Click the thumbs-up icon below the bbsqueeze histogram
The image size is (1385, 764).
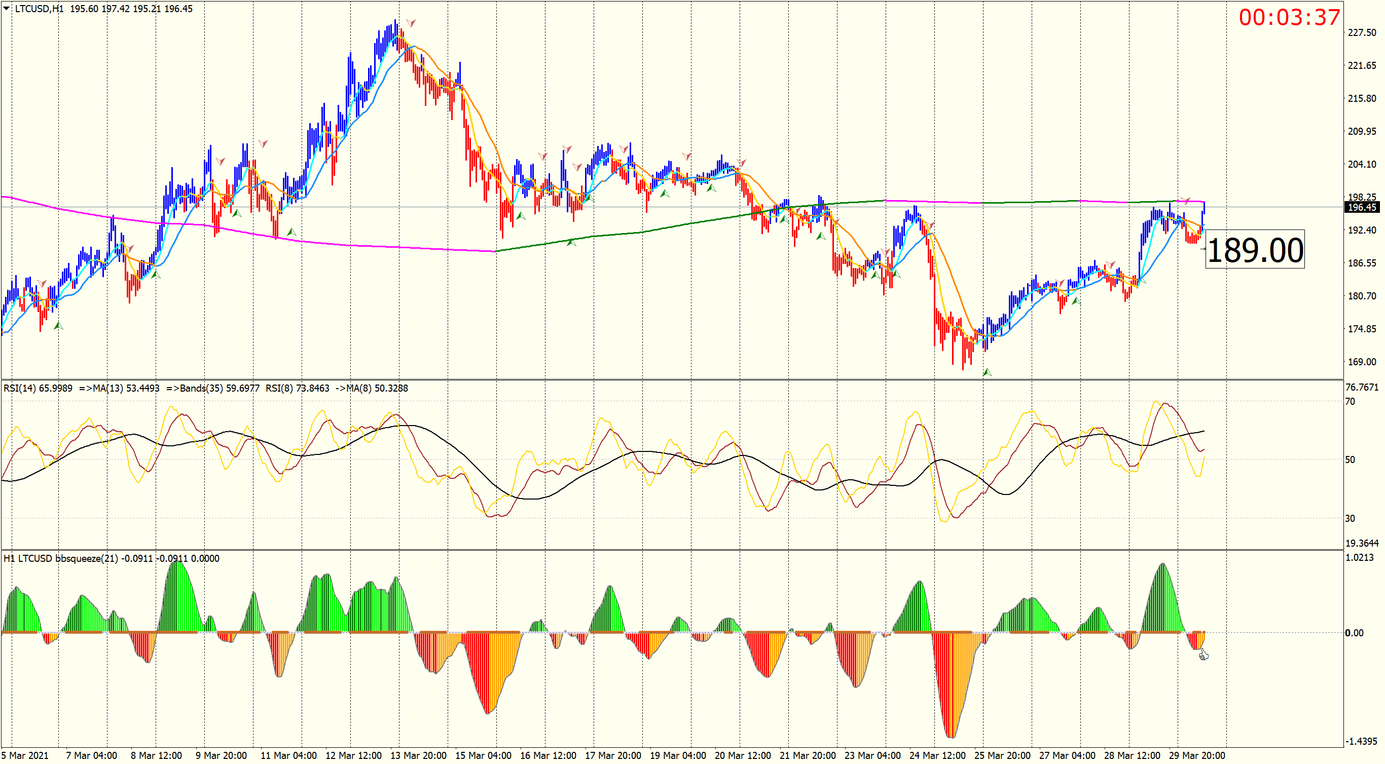click(x=1204, y=654)
